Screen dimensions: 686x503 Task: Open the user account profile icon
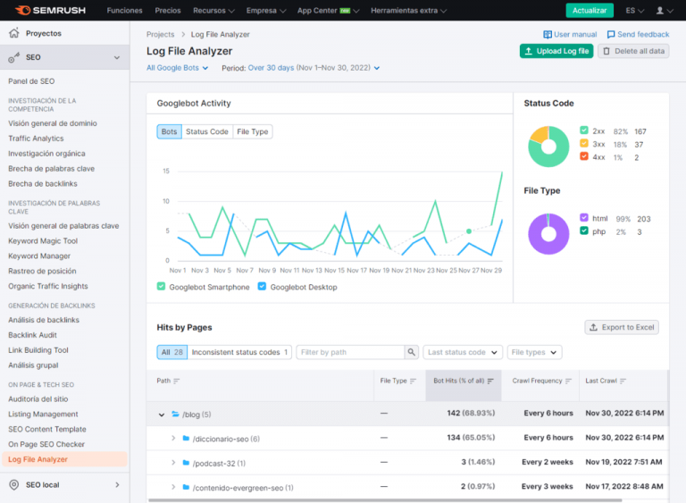point(660,11)
